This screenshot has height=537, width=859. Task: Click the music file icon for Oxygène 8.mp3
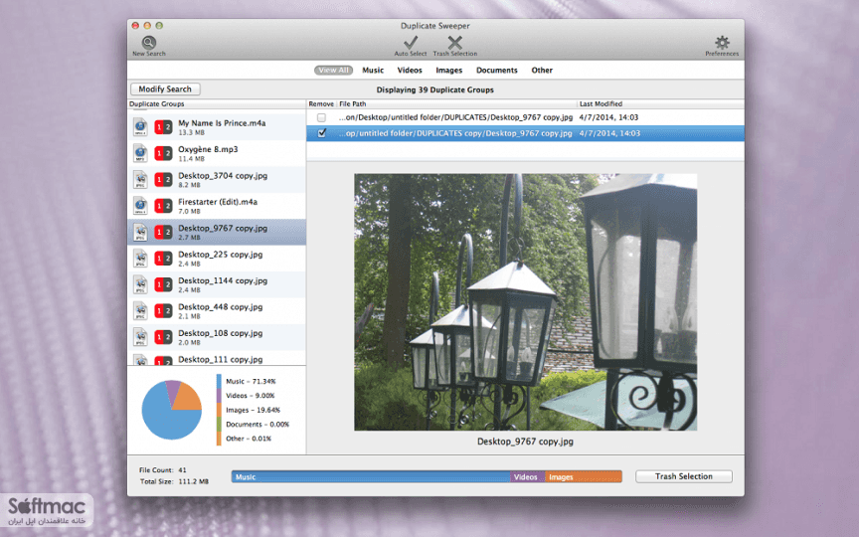(x=140, y=153)
